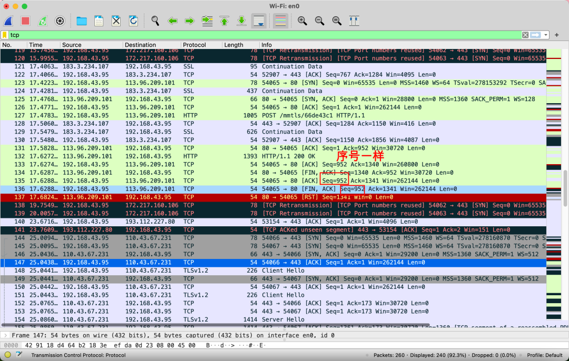Select packet 152 ACK Ack=173 row
Image resolution: width=569 pixels, height=361 pixels.
click(x=273, y=303)
